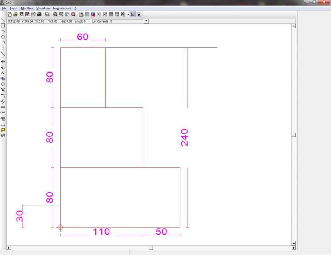The image size is (331, 255).
Task: Click the 240 dimension text
Action: click(x=184, y=138)
